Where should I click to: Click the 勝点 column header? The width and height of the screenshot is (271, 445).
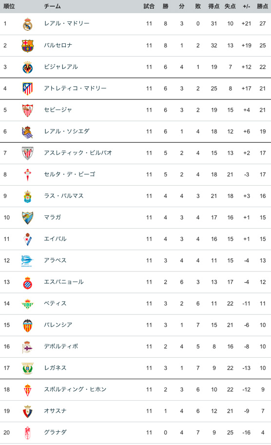(x=263, y=6)
